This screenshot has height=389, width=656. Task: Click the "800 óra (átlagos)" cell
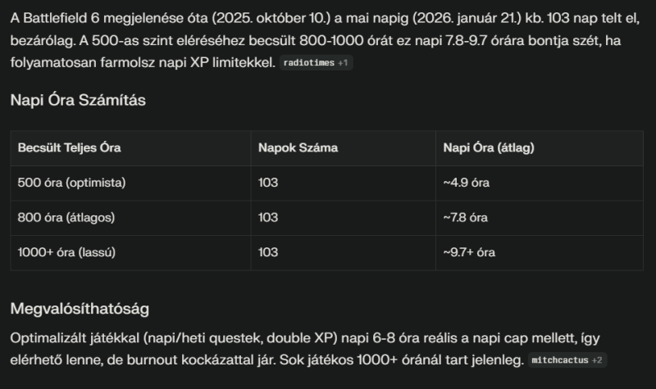pos(66,218)
